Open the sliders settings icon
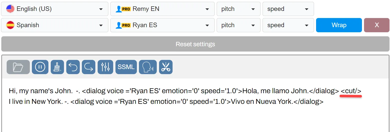The width and height of the screenshot is (390, 132). (x=105, y=67)
